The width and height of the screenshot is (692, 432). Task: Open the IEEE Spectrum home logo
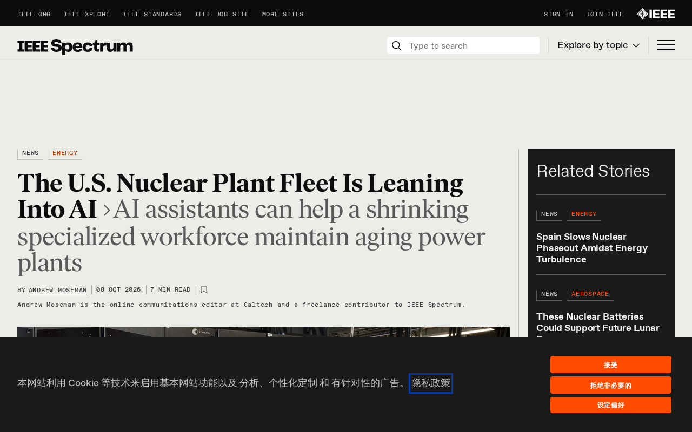tap(75, 46)
